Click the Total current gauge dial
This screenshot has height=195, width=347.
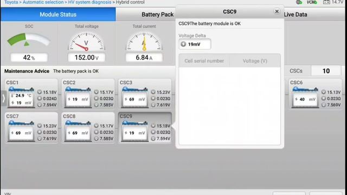click(x=144, y=41)
